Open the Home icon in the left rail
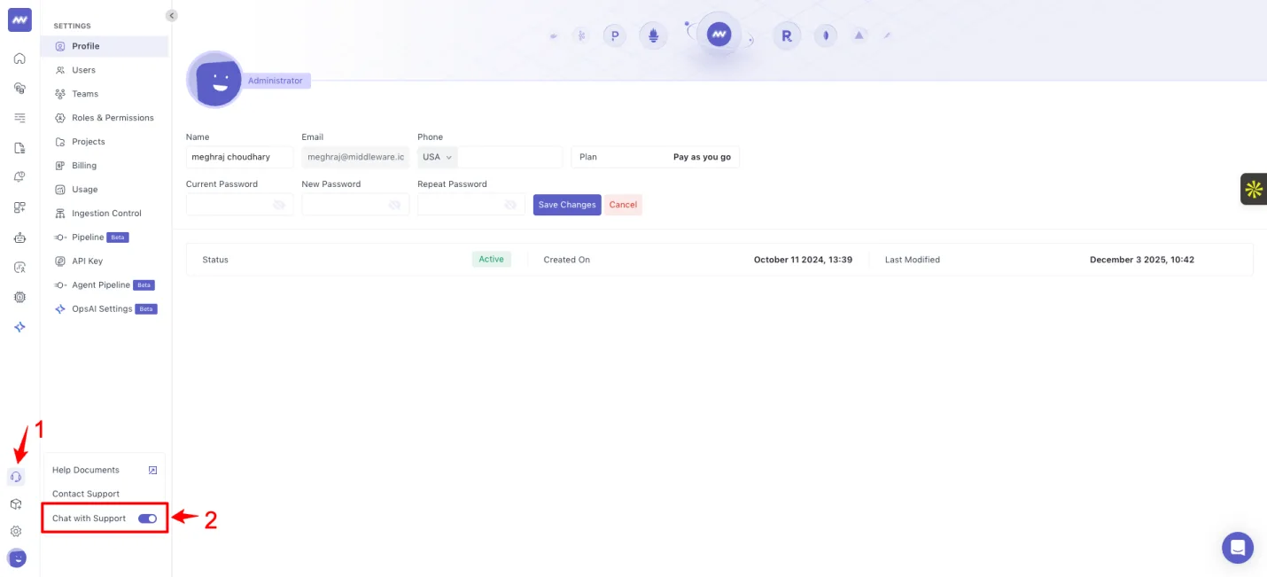The image size is (1267, 577). [x=19, y=58]
